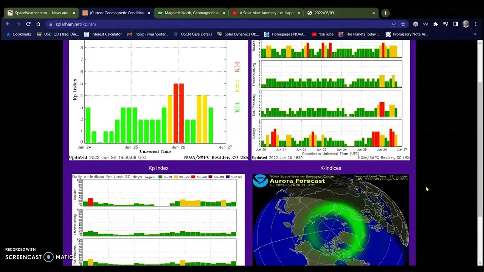The width and height of the screenshot is (484, 272).
Task: Open the Bookmarks folder in bookmarks bar
Action: pos(19,34)
